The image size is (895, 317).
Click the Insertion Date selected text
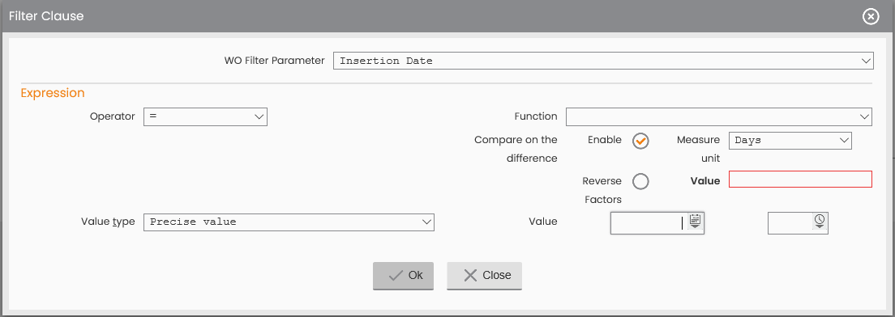386,61
